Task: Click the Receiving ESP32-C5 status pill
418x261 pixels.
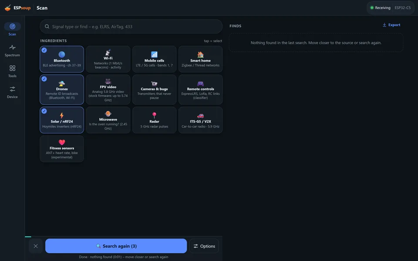Action: pyautogui.click(x=391, y=8)
